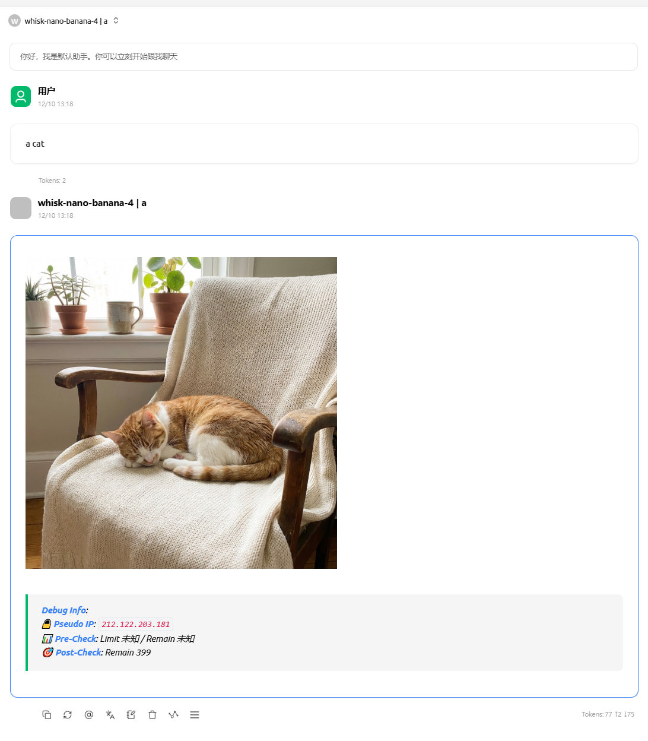648x741 pixels.
Task: Click the Tokens: 77 usage counter
Action: pos(608,715)
